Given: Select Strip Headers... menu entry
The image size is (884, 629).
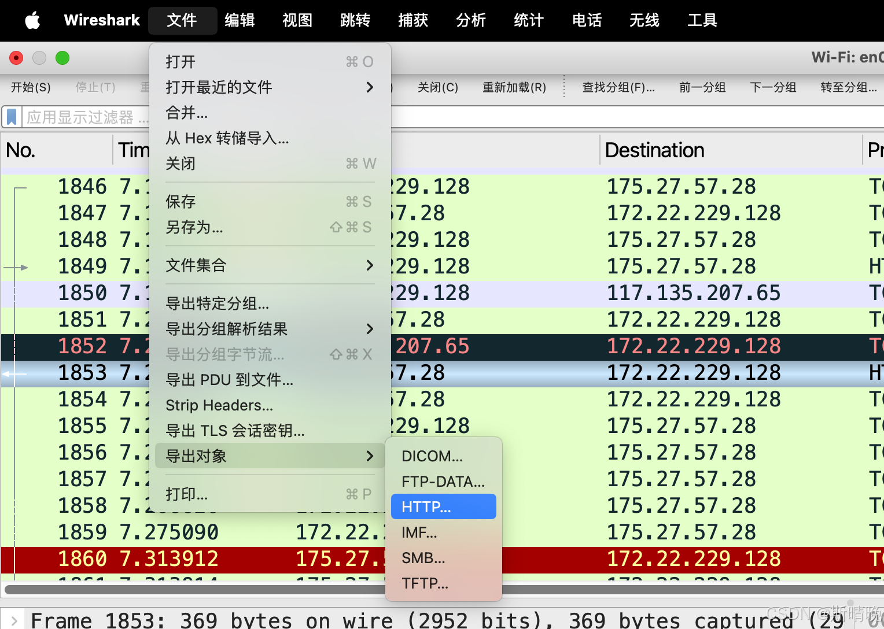Looking at the screenshot, I should coord(270,405).
